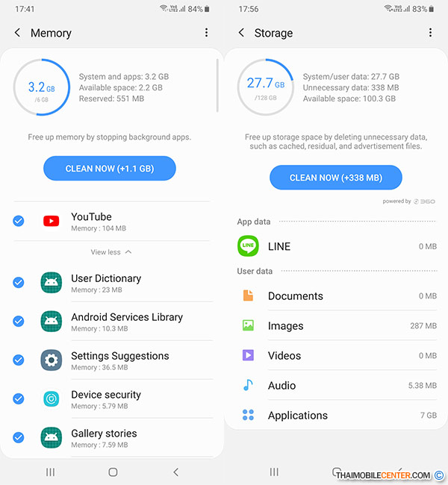Tap the Home button in the left navigation bar
Viewport: 448px width, 485px height.
point(113,472)
